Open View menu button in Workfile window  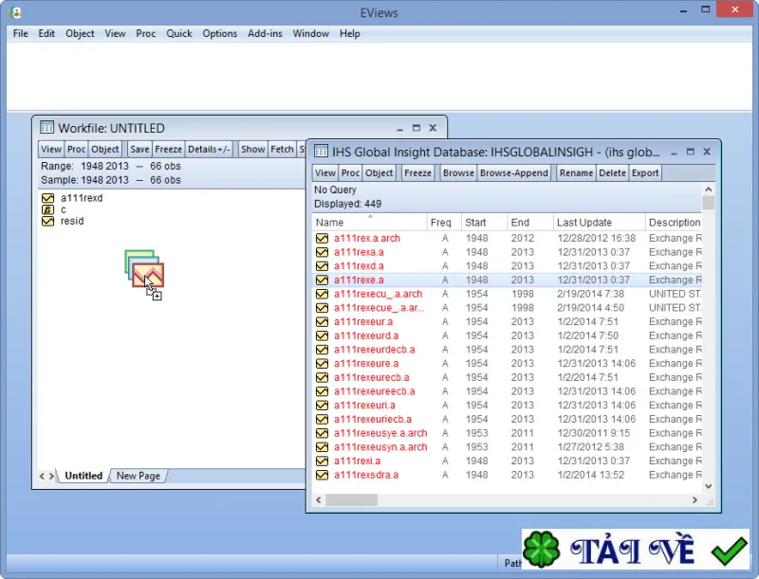[51, 150]
